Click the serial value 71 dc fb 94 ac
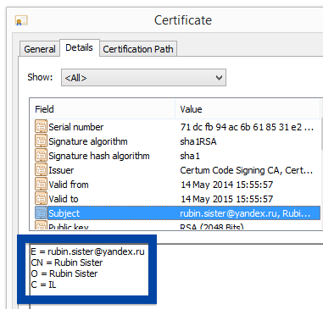323x309 pixels. point(247,127)
